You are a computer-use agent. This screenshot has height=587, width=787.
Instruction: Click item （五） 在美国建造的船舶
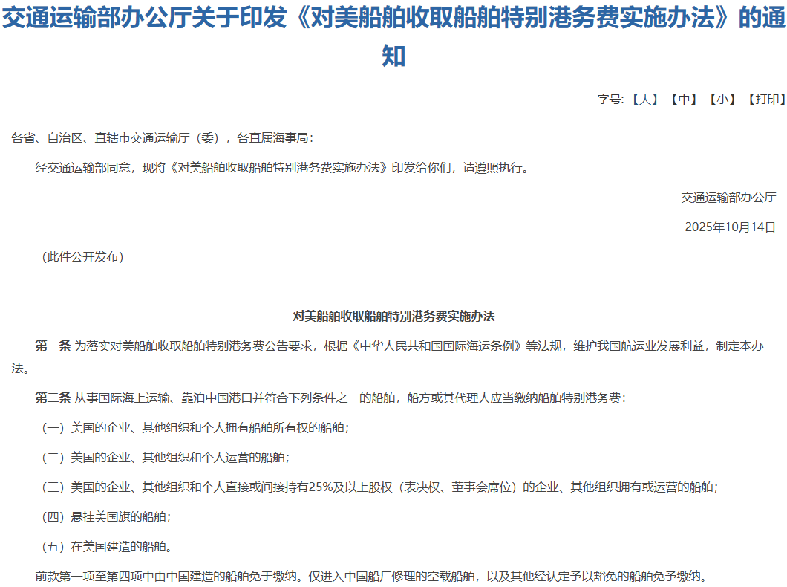(x=108, y=547)
